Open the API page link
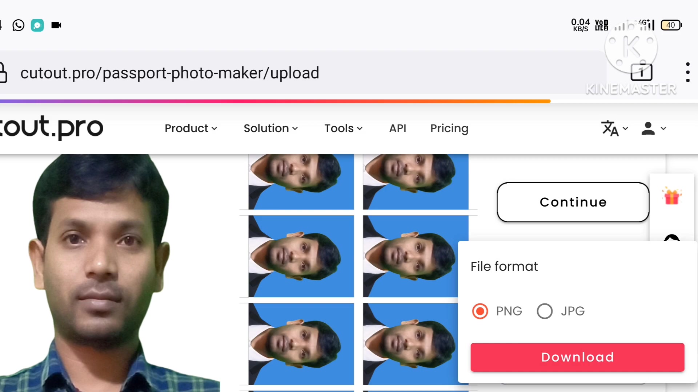This screenshot has width=698, height=392. pyautogui.click(x=398, y=128)
